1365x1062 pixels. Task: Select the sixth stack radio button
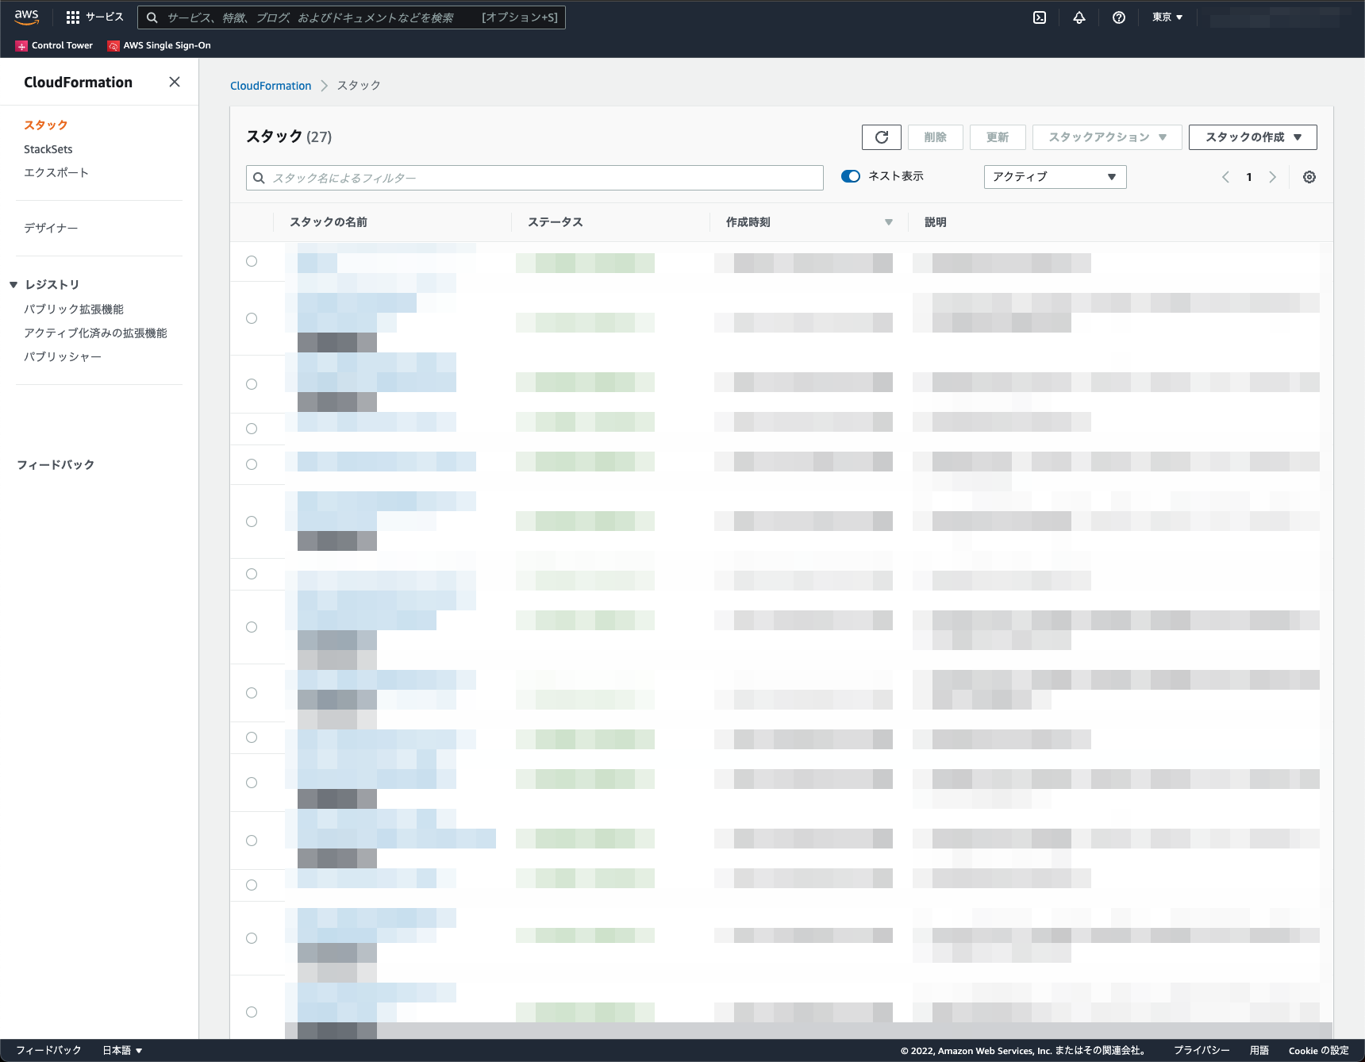(x=252, y=521)
